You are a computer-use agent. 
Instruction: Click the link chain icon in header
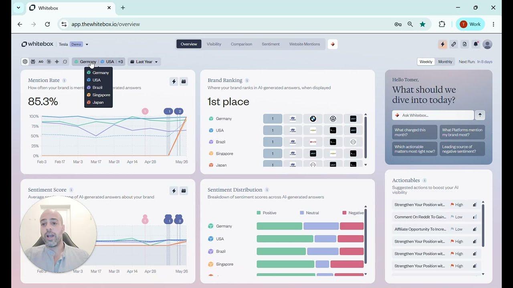coord(454,44)
